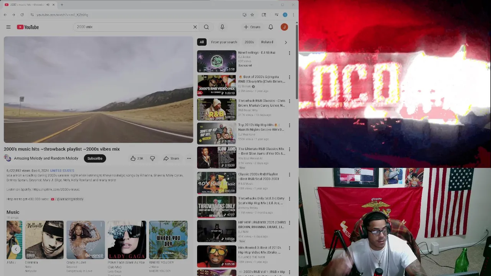Start voice search with microphone icon
This screenshot has height=276, width=491.
(222, 27)
